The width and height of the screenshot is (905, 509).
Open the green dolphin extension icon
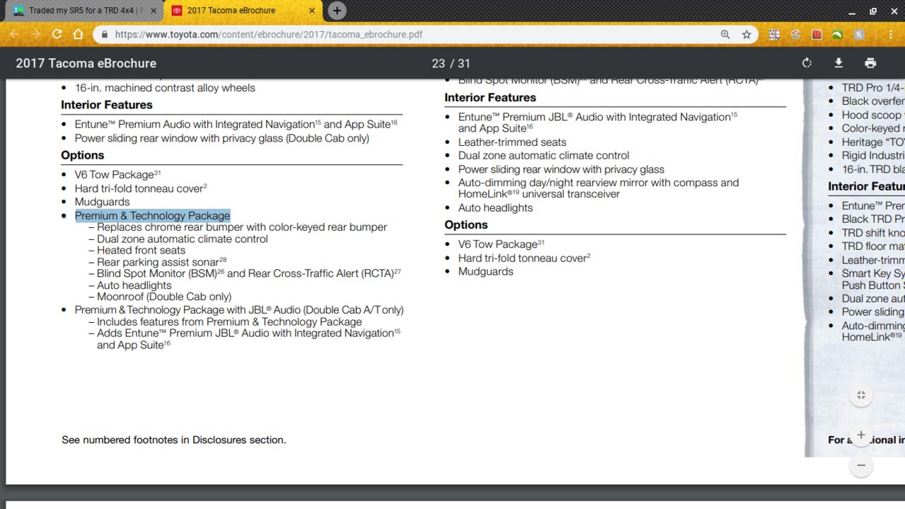(837, 34)
